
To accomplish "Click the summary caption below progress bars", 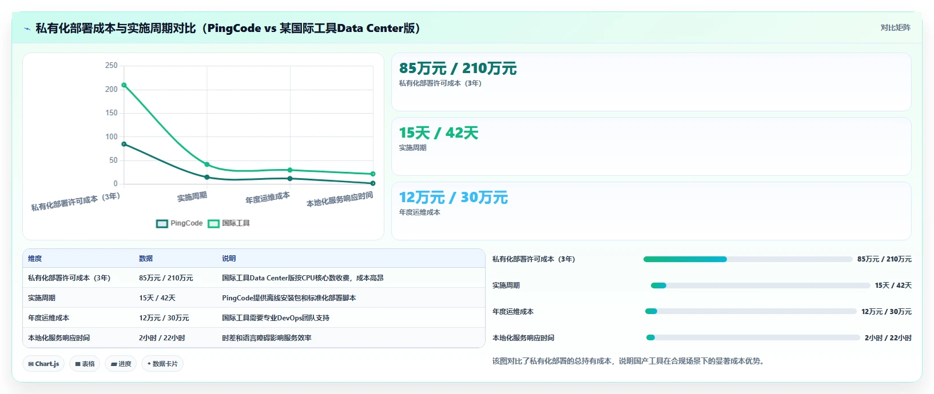I will coord(628,361).
